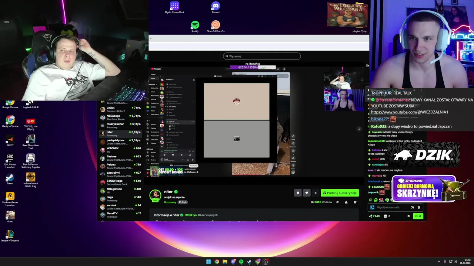
Task: Open the Spotify desktop shortcut
Action: (x=195, y=27)
